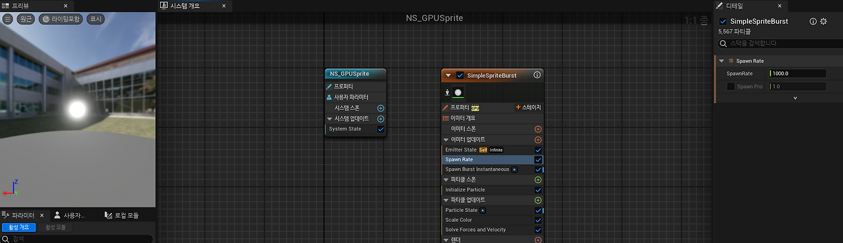The width and height of the screenshot is (843, 243).
Task: Click the details panel info icon
Action: pyautogui.click(x=813, y=21)
